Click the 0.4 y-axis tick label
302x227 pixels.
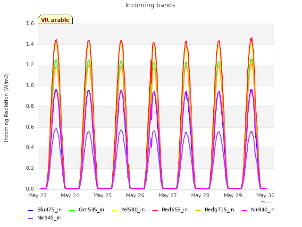click(x=30, y=148)
